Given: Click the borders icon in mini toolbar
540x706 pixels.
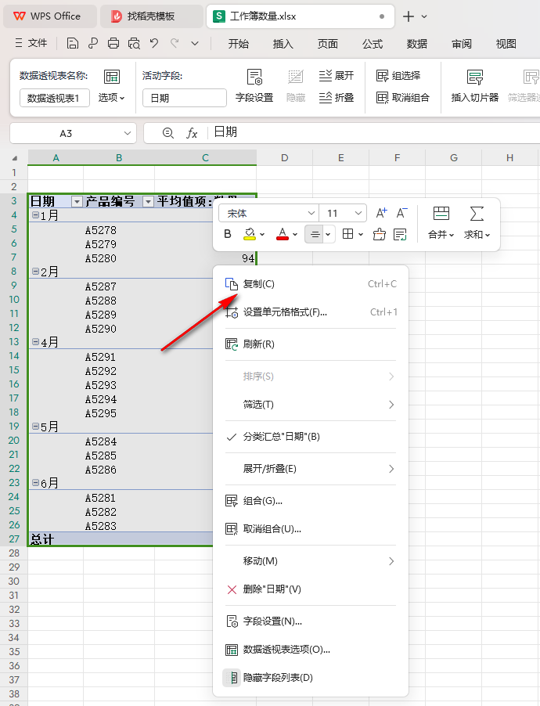Looking at the screenshot, I should coord(347,234).
